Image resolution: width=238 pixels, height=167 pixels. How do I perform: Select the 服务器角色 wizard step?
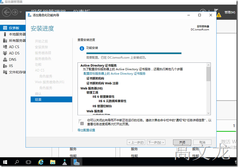click(x=43, y=59)
